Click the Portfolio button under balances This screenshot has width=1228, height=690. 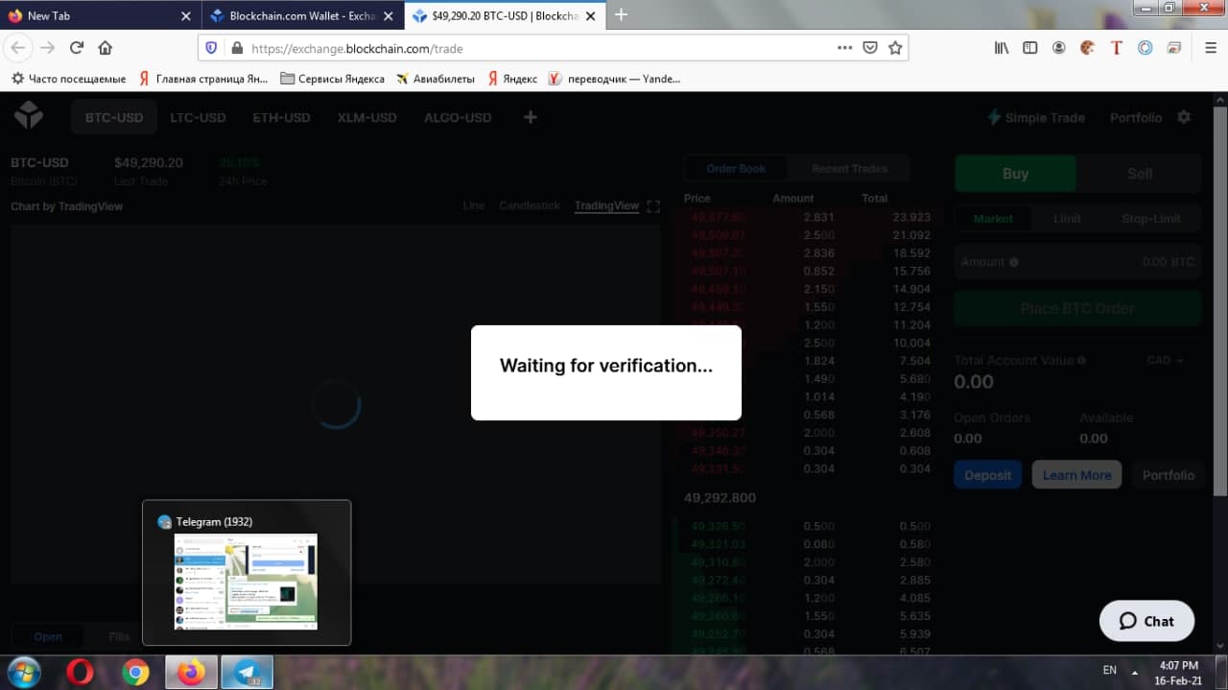tap(1168, 475)
